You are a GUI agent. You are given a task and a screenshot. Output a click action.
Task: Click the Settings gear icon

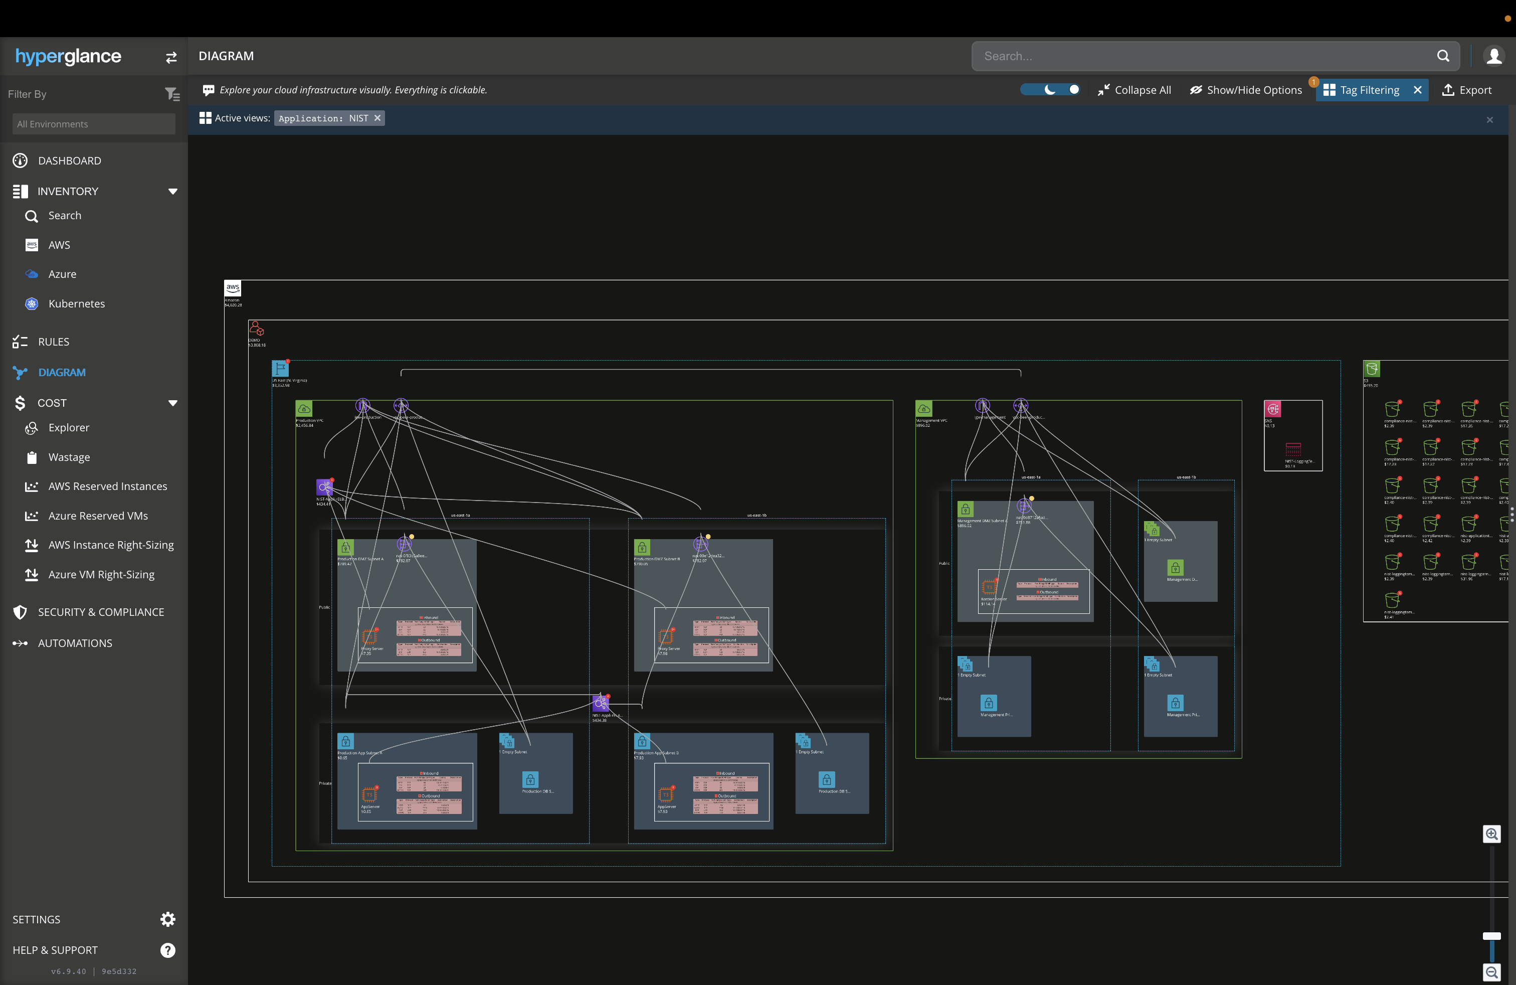click(167, 919)
